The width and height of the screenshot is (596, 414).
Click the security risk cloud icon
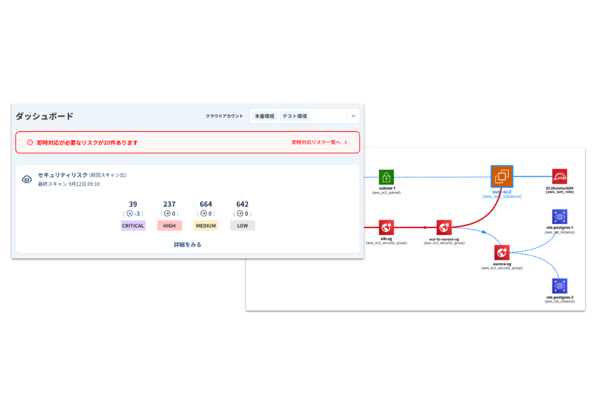coord(26,179)
